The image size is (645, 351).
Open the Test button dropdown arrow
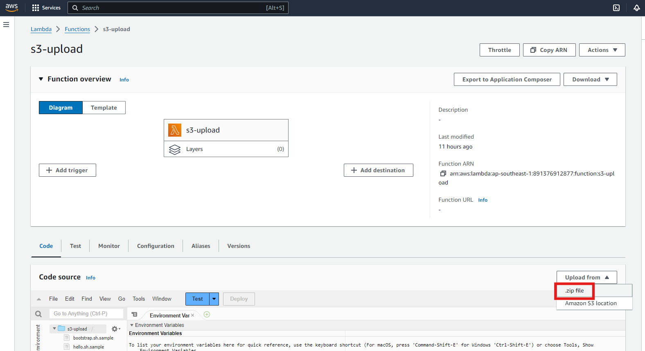[214, 299]
